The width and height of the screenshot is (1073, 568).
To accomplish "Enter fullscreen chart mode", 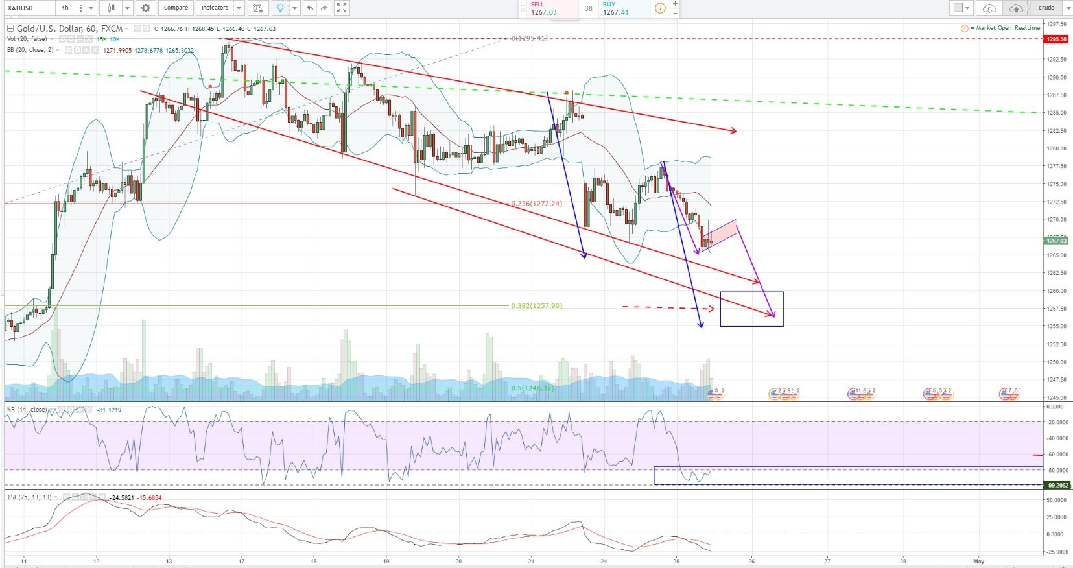I will click(342, 8).
